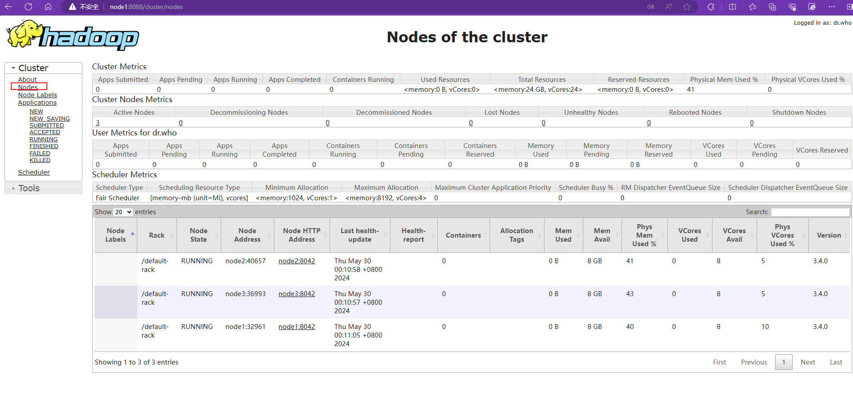Collapse the Cluster sidebar section
853x419 pixels.
[43, 68]
